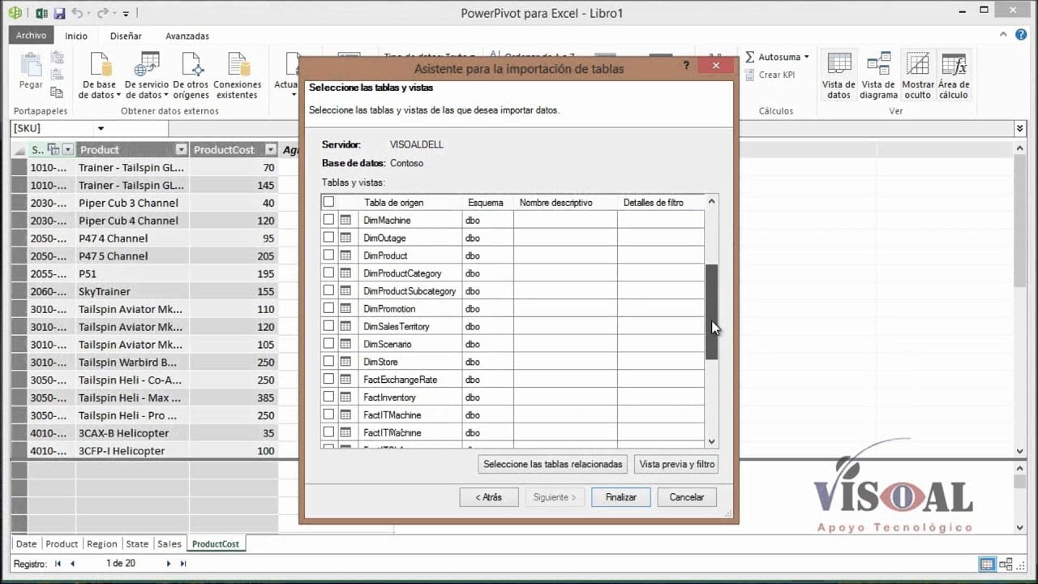Viewport: 1038px width, 584px height.
Task: Switch to the Date sheet tab
Action: 26,543
